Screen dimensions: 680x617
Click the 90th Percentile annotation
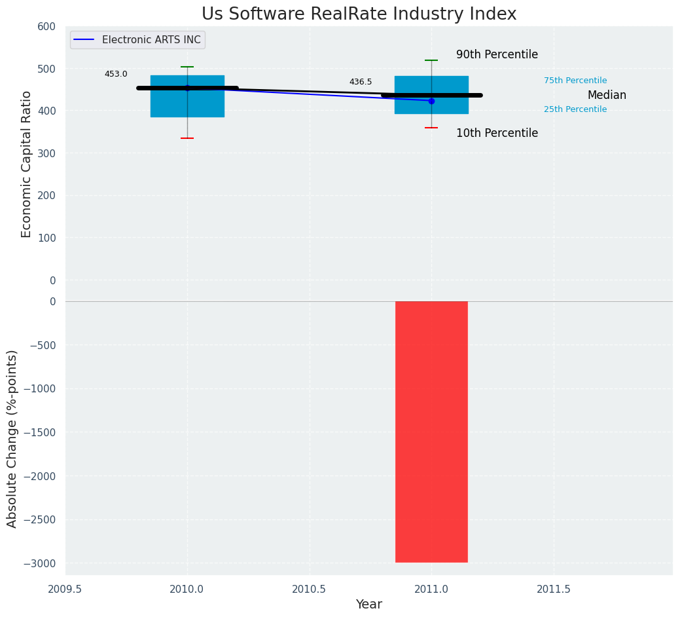coord(497,55)
